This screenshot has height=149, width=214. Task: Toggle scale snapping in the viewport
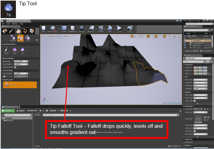(x=165, y=36)
